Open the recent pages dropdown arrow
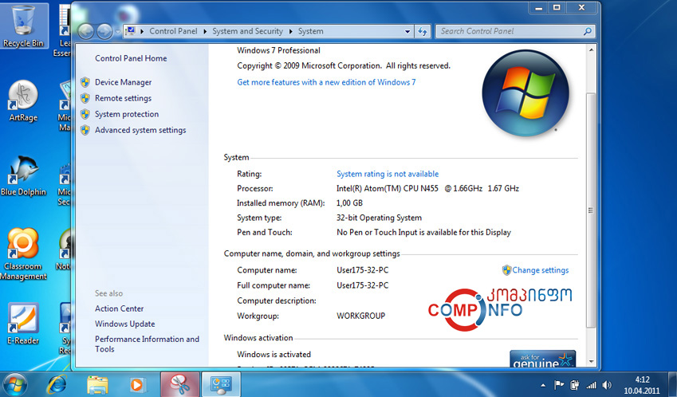Viewport: 677px width, 397px height. [117, 32]
